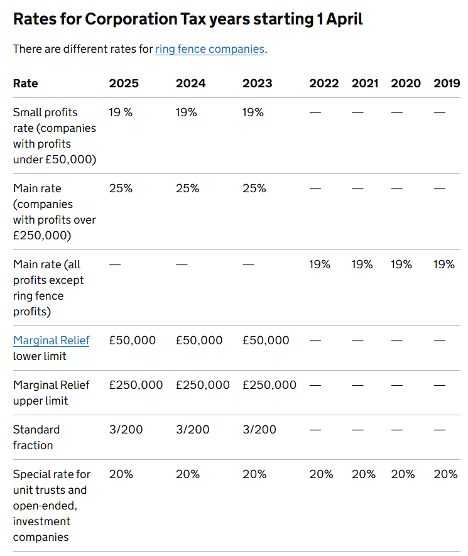Select the 2022 column header
The width and height of the screenshot is (468, 556).
(x=324, y=84)
